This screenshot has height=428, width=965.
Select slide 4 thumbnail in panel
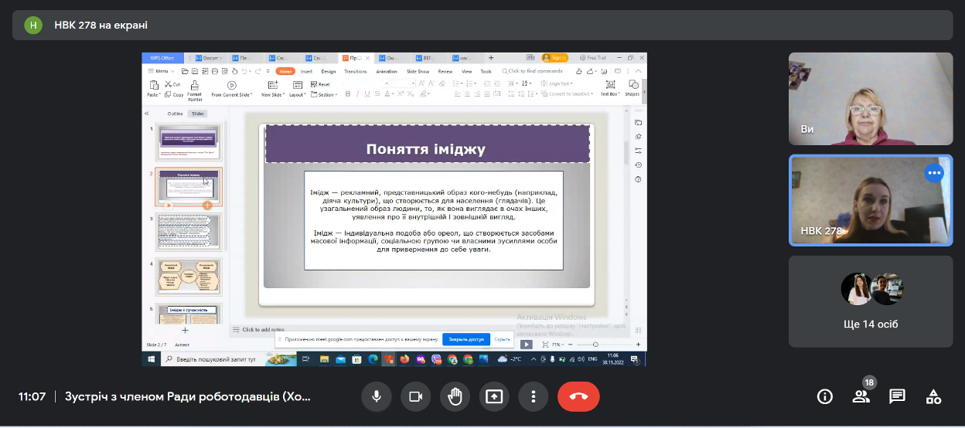[x=189, y=276]
